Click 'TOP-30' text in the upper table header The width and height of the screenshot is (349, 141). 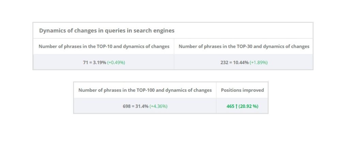point(253,46)
